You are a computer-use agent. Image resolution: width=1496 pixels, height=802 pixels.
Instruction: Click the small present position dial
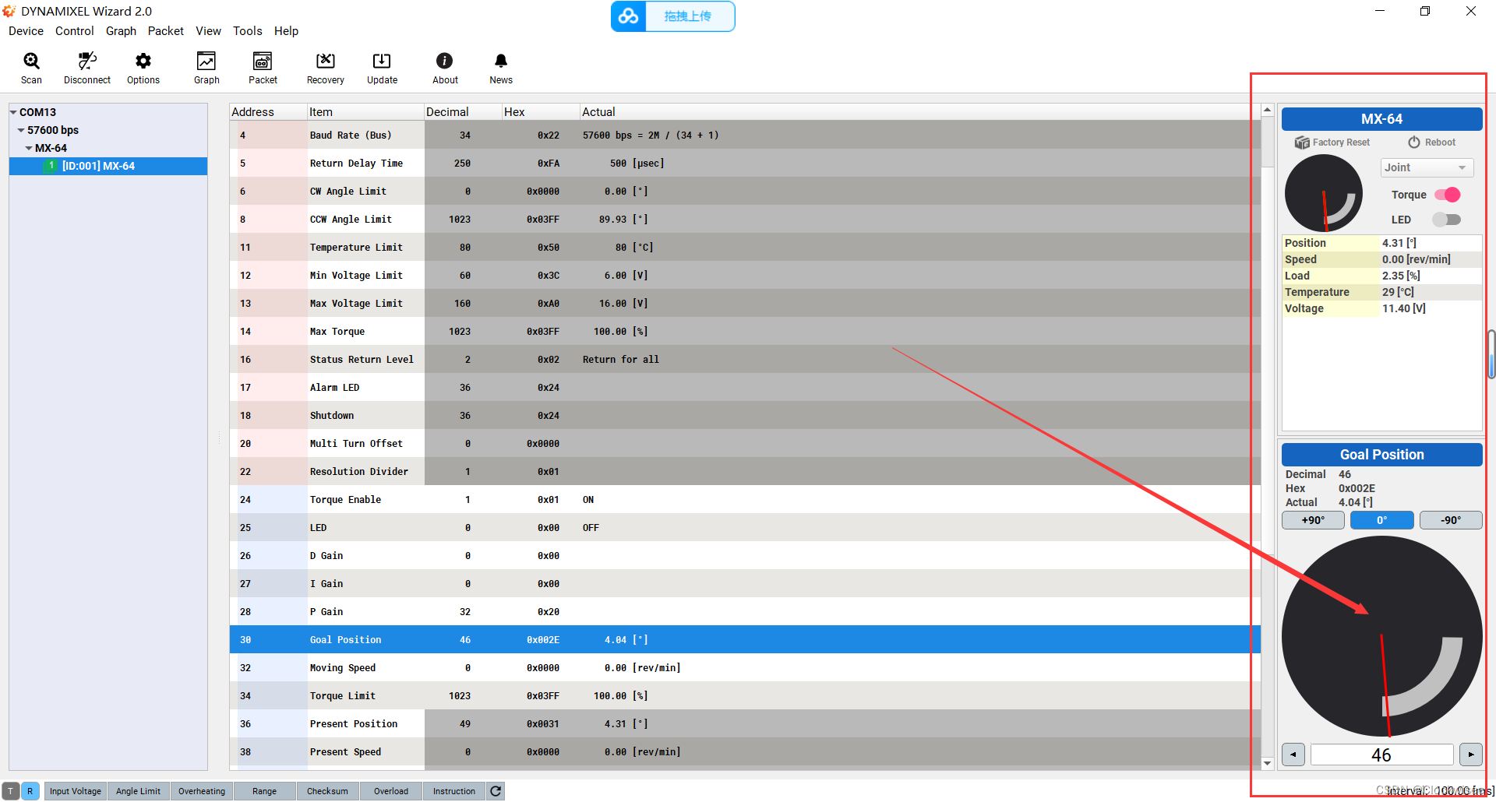pyautogui.click(x=1324, y=193)
